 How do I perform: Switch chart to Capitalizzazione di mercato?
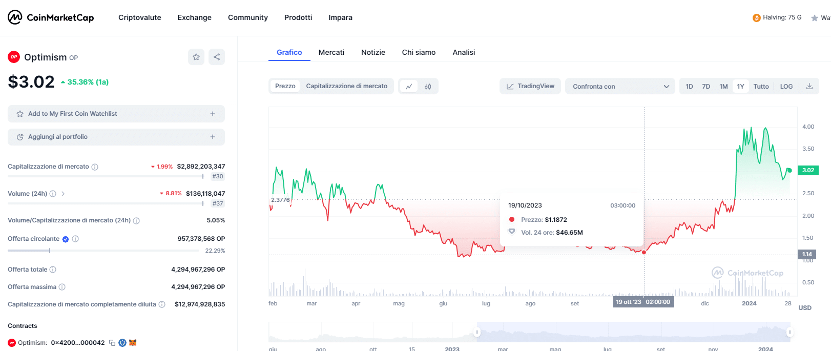(x=346, y=86)
